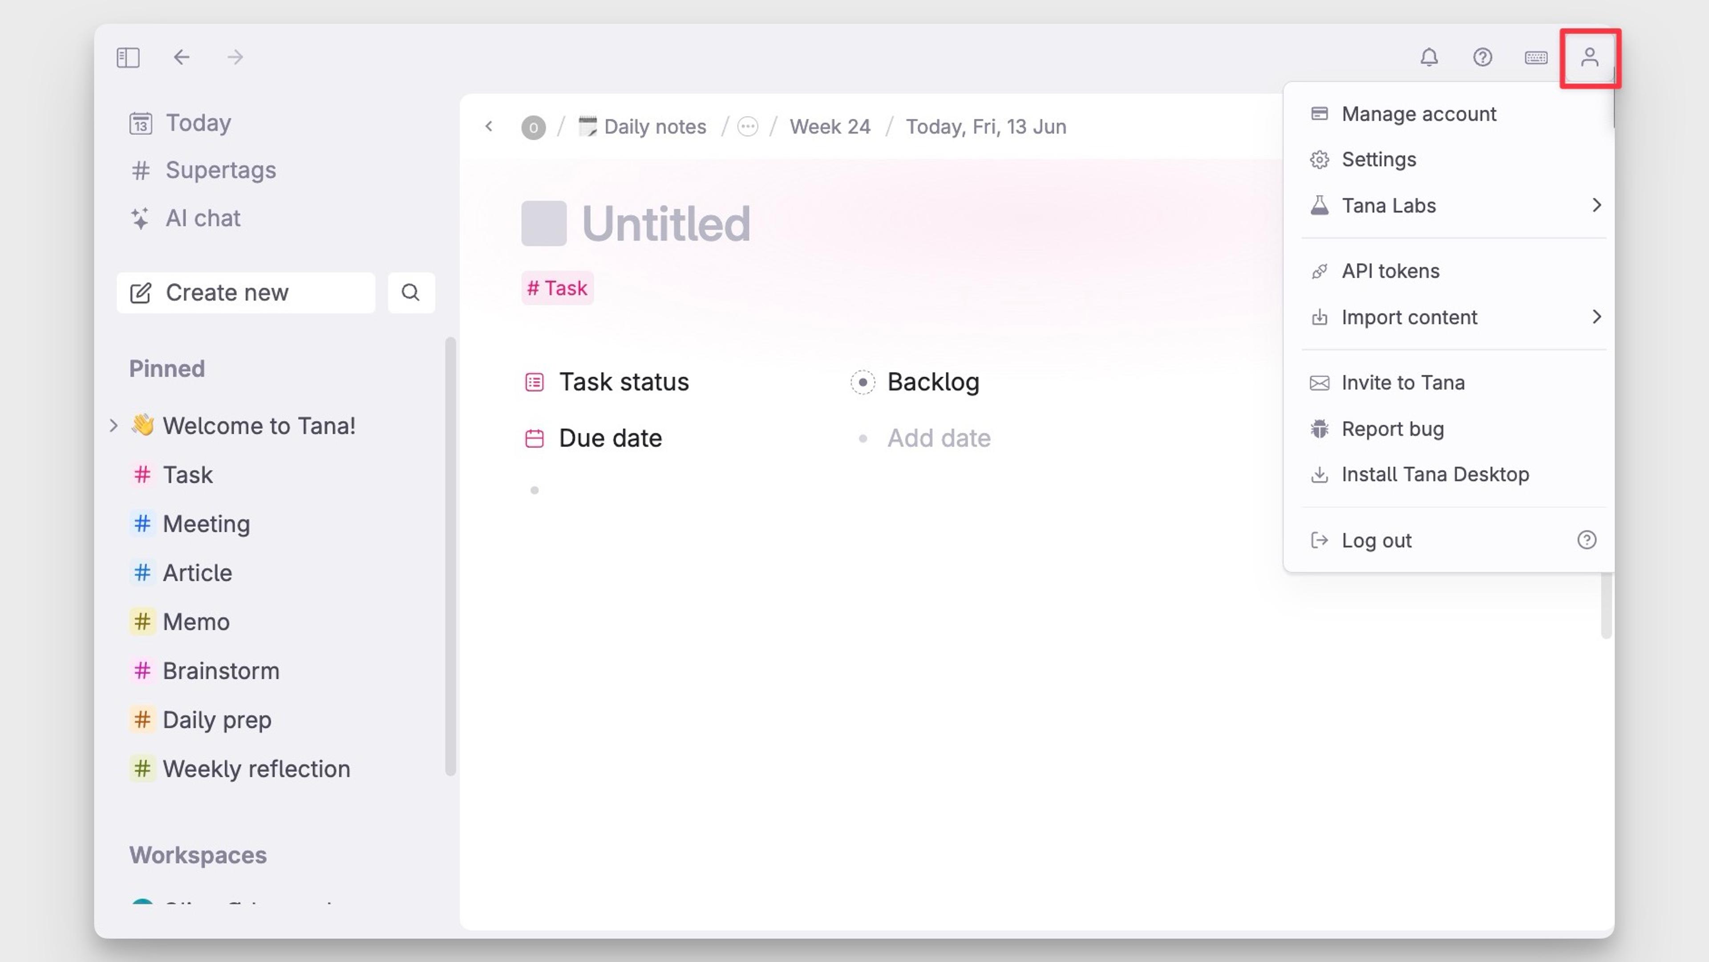Click the Workspaces section heading

[198, 855]
